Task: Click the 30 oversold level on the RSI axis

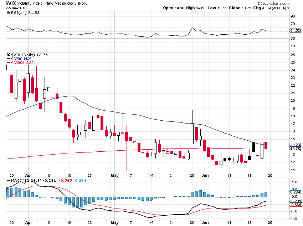Action: point(293,39)
